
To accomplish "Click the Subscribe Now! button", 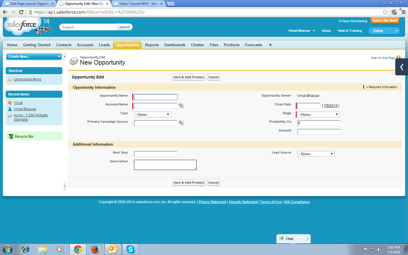I will 385,21.
